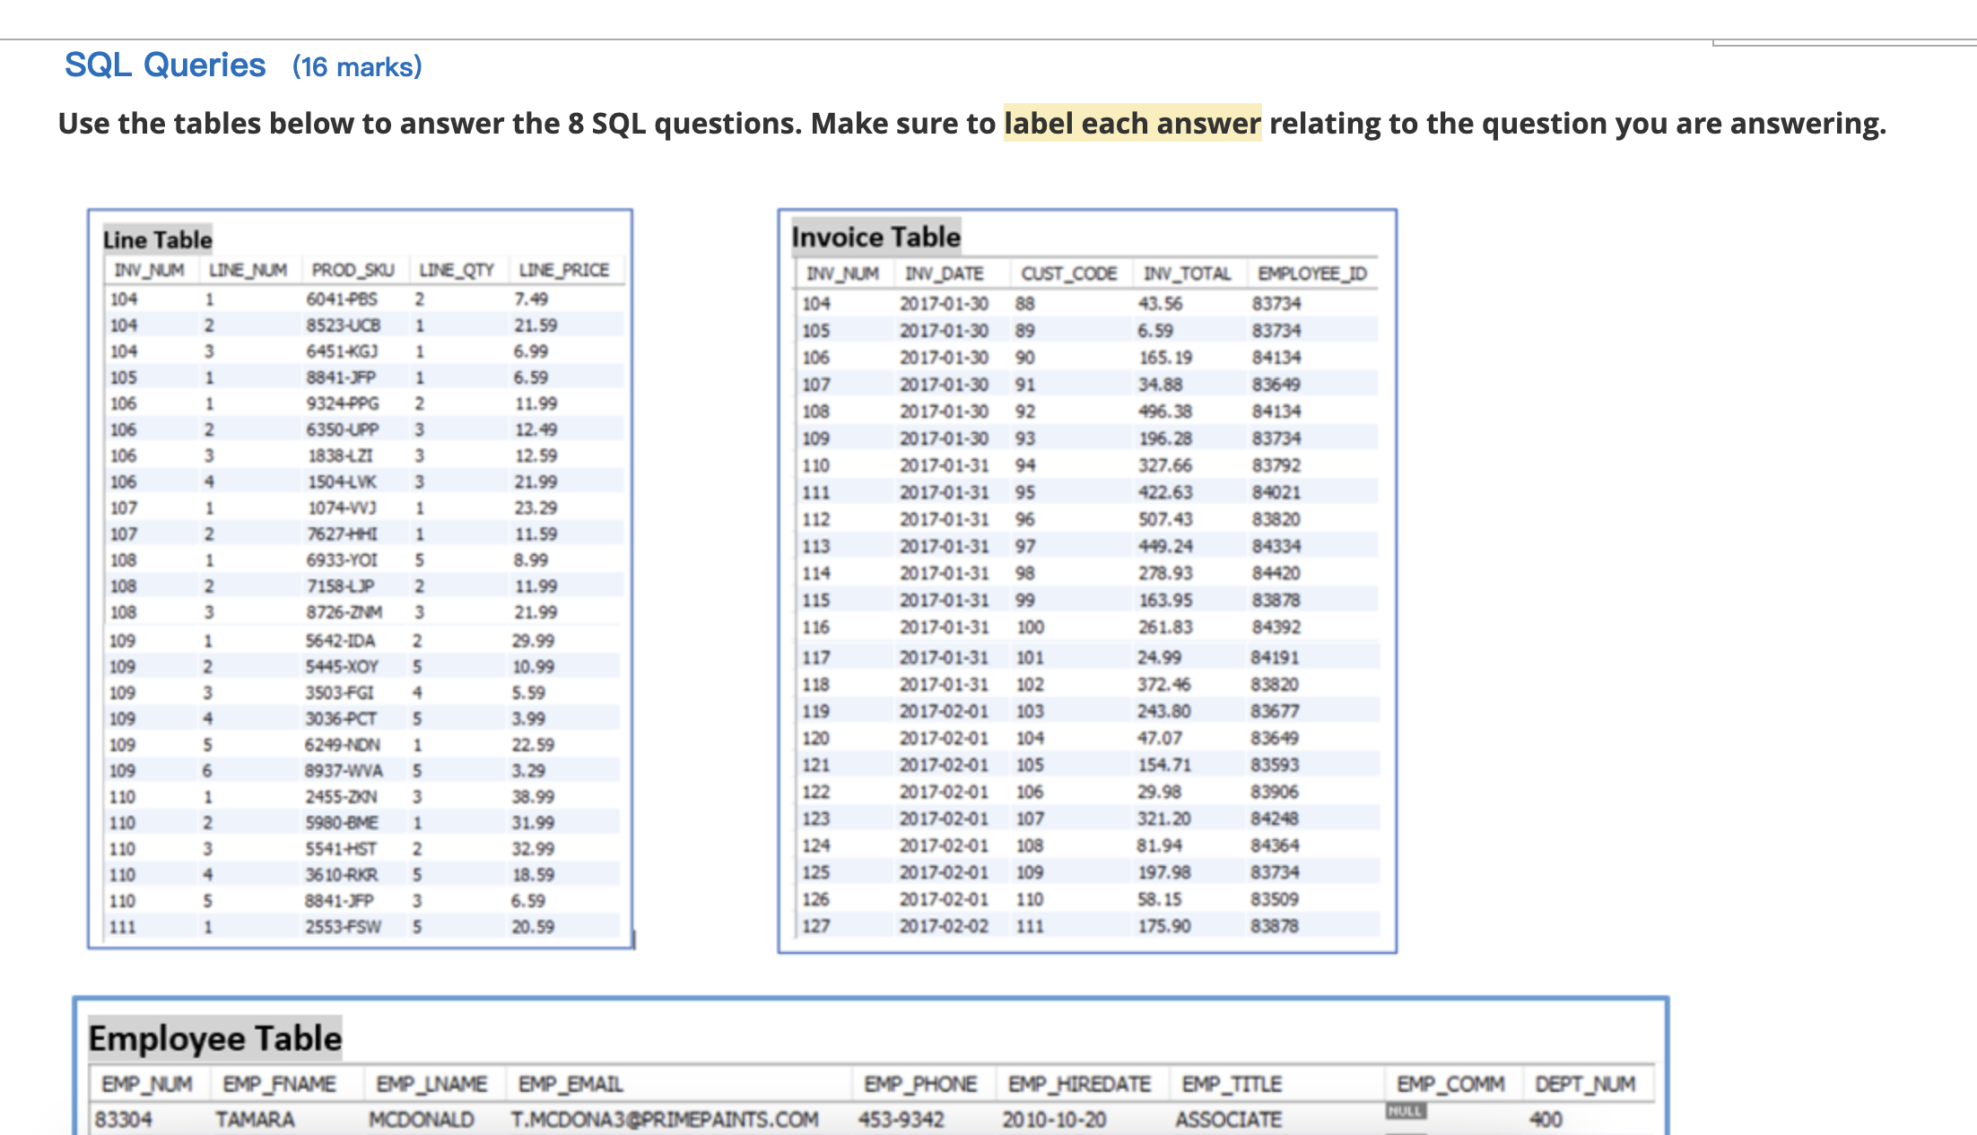
Task: Click the 507.43 invoice total cell
Action: (1165, 519)
